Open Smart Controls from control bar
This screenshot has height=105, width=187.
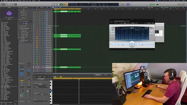(11, 5)
